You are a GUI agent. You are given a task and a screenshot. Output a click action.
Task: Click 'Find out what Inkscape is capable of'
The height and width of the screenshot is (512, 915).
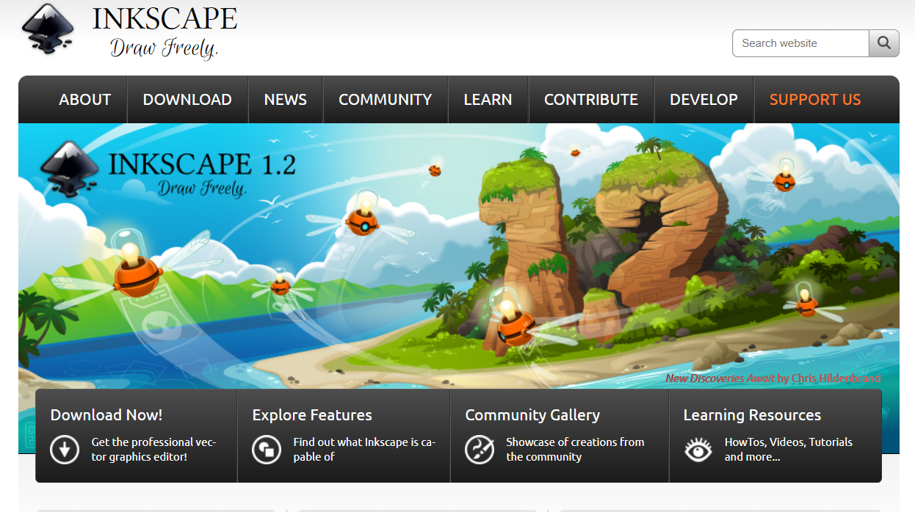click(364, 449)
